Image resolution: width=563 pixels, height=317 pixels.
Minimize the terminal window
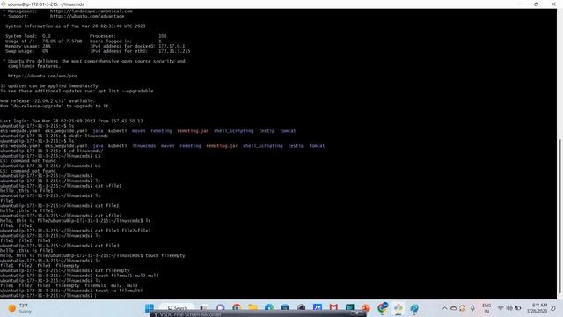[x=519, y=4]
